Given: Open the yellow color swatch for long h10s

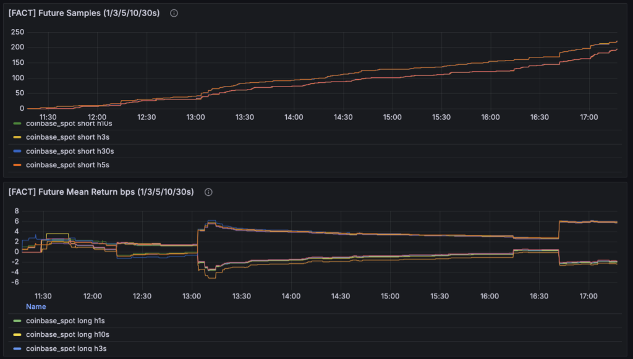Looking at the screenshot, I should pyautogui.click(x=17, y=335).
